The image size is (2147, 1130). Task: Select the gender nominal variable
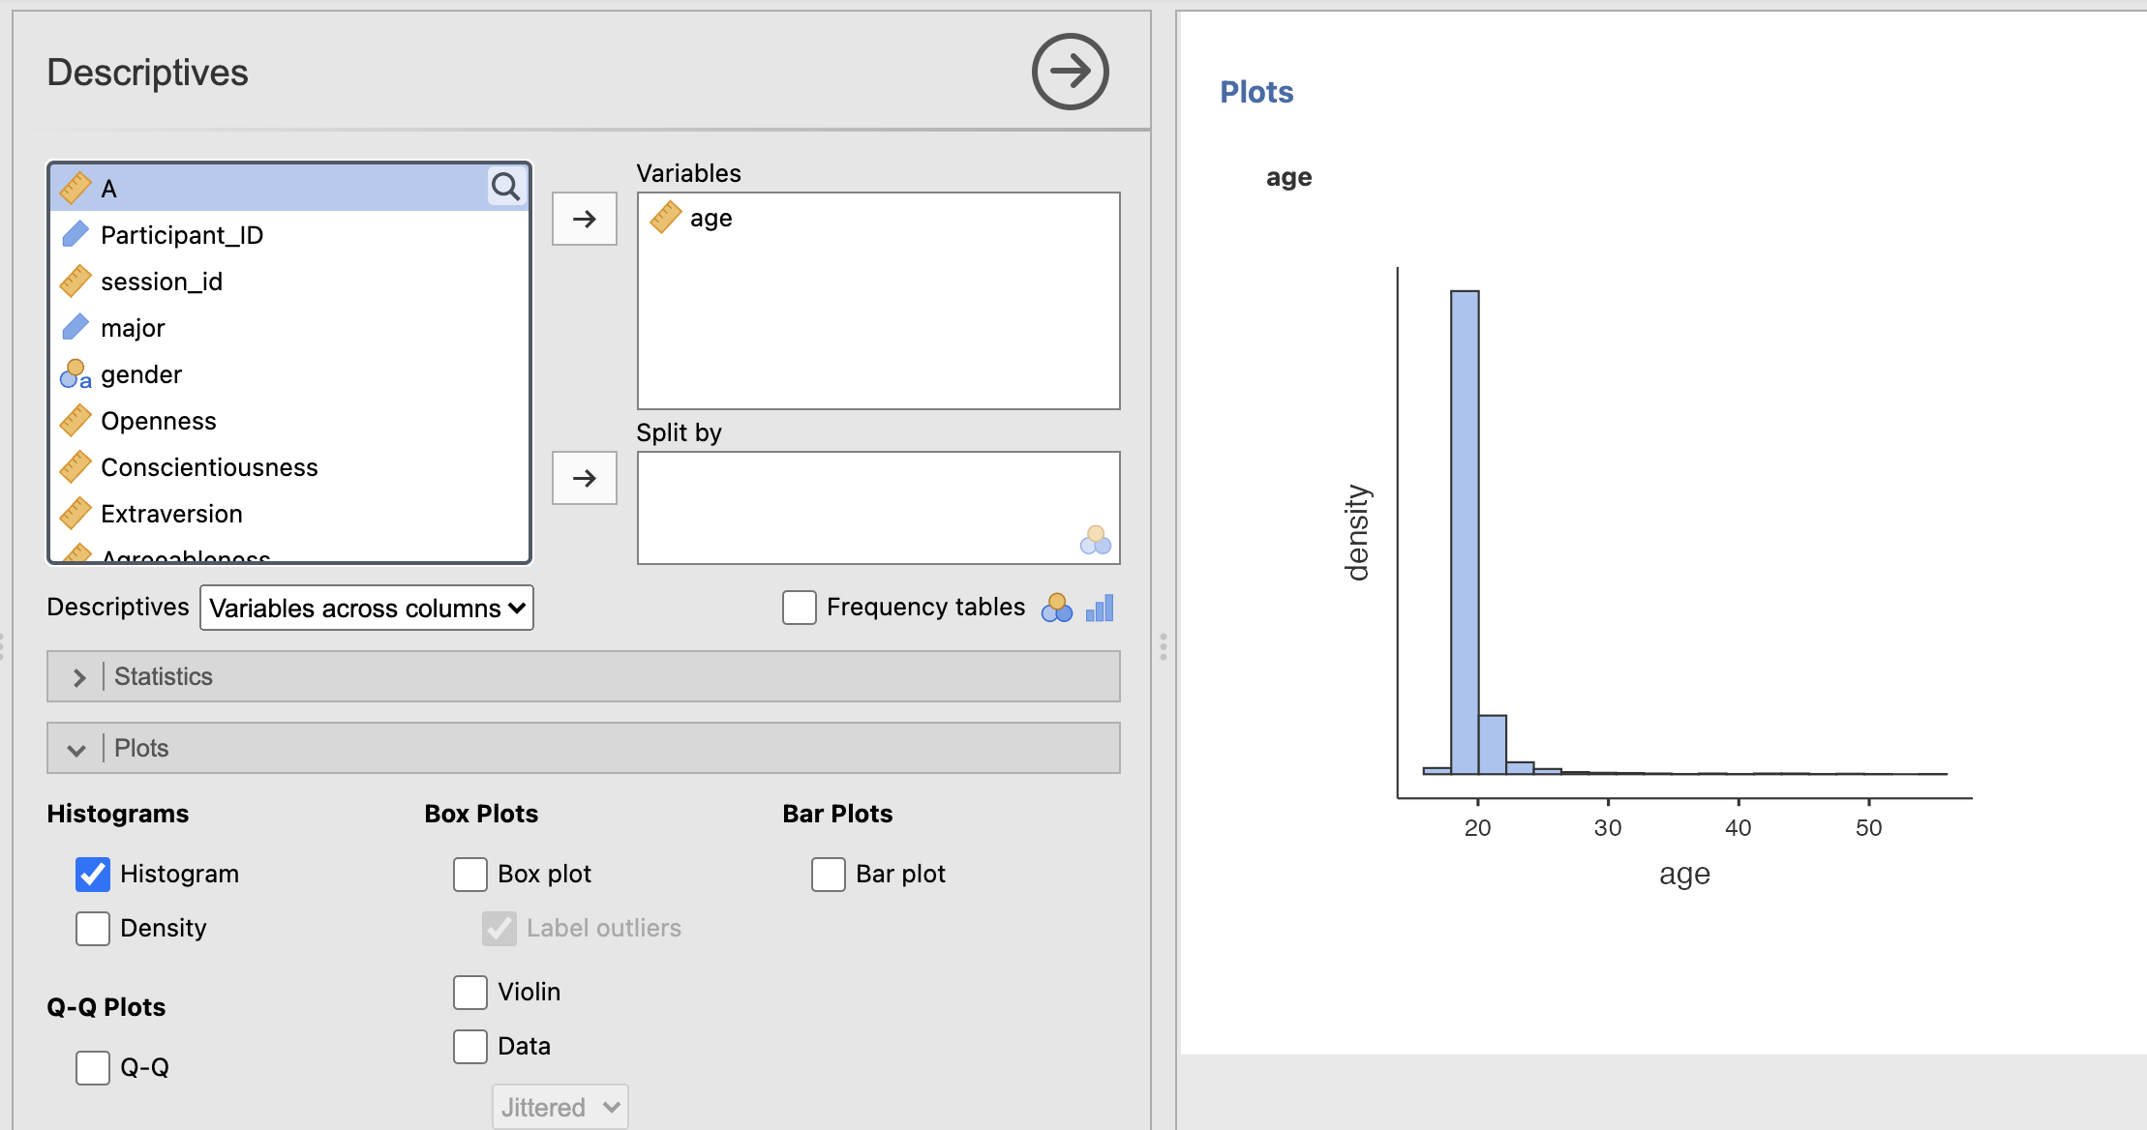click(x=289, y=374)
